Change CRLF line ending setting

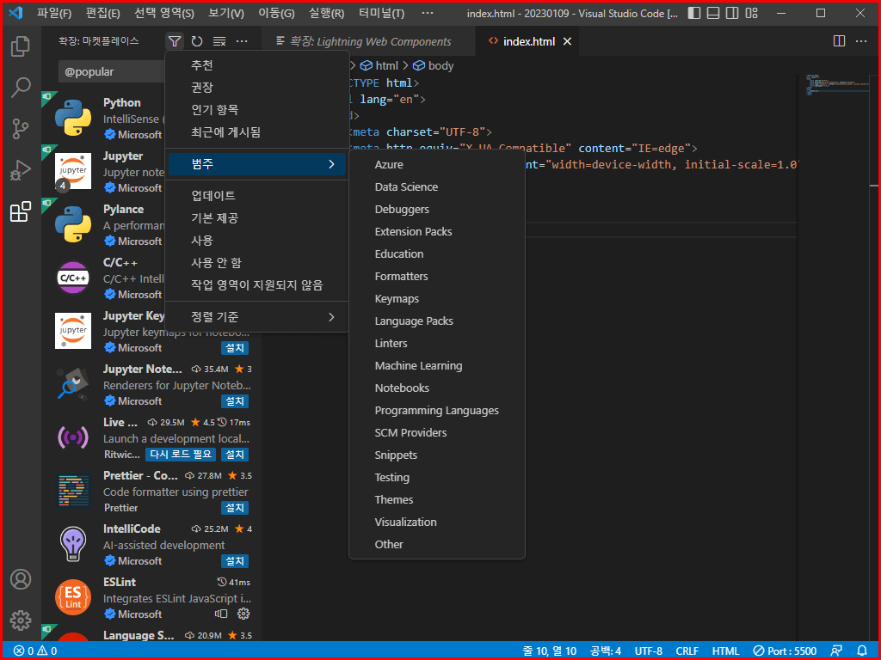coord(687,651)
